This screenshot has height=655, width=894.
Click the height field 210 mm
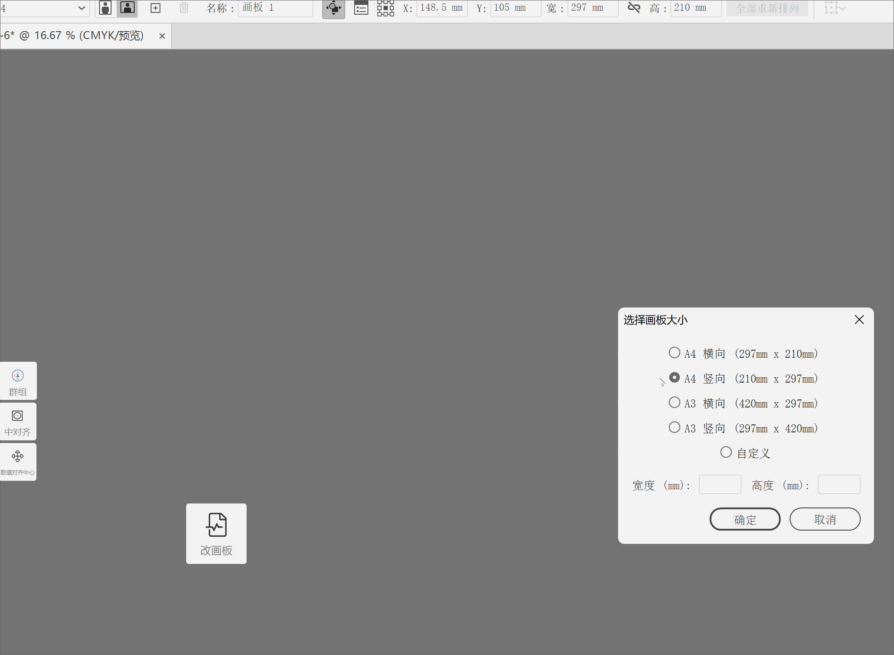(x=696, y=8)
